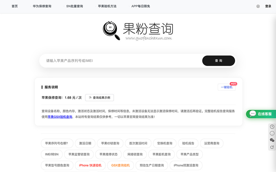
Task: Click the smiley feedback sidebar icon
Action: tap(272, 133)
